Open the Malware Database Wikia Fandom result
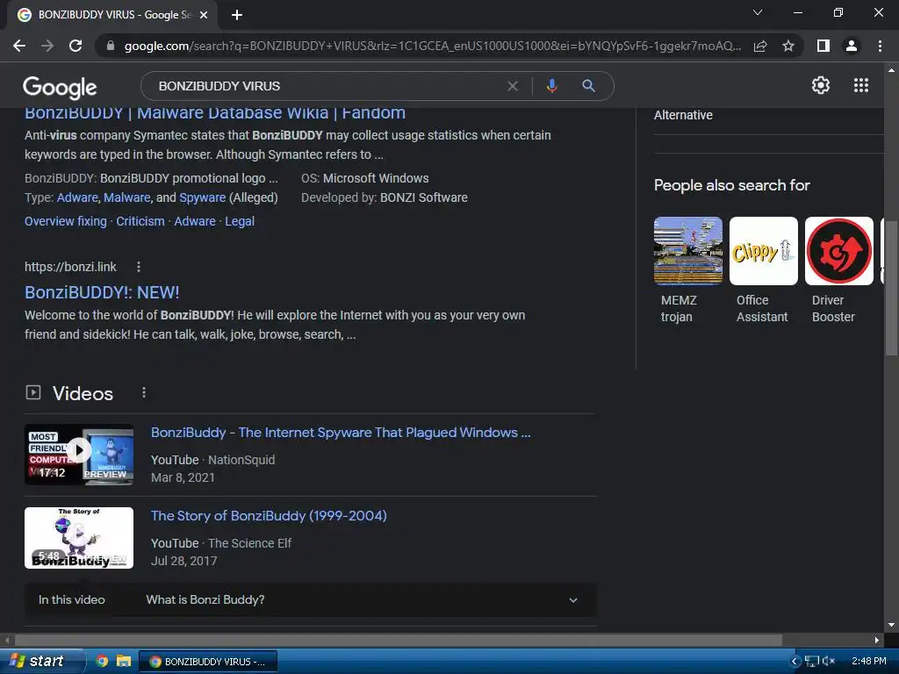 pyautogui.click(x=215, y=113)
